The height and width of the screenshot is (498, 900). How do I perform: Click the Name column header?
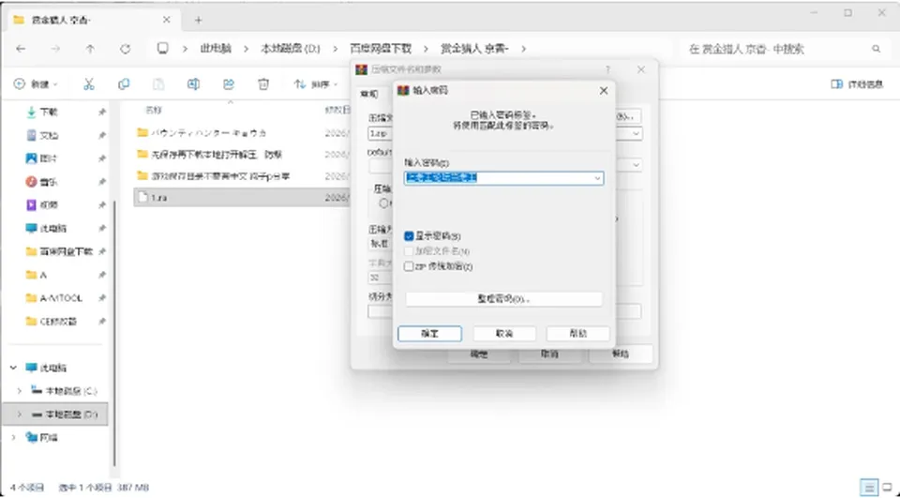click(x=153, y=110)
